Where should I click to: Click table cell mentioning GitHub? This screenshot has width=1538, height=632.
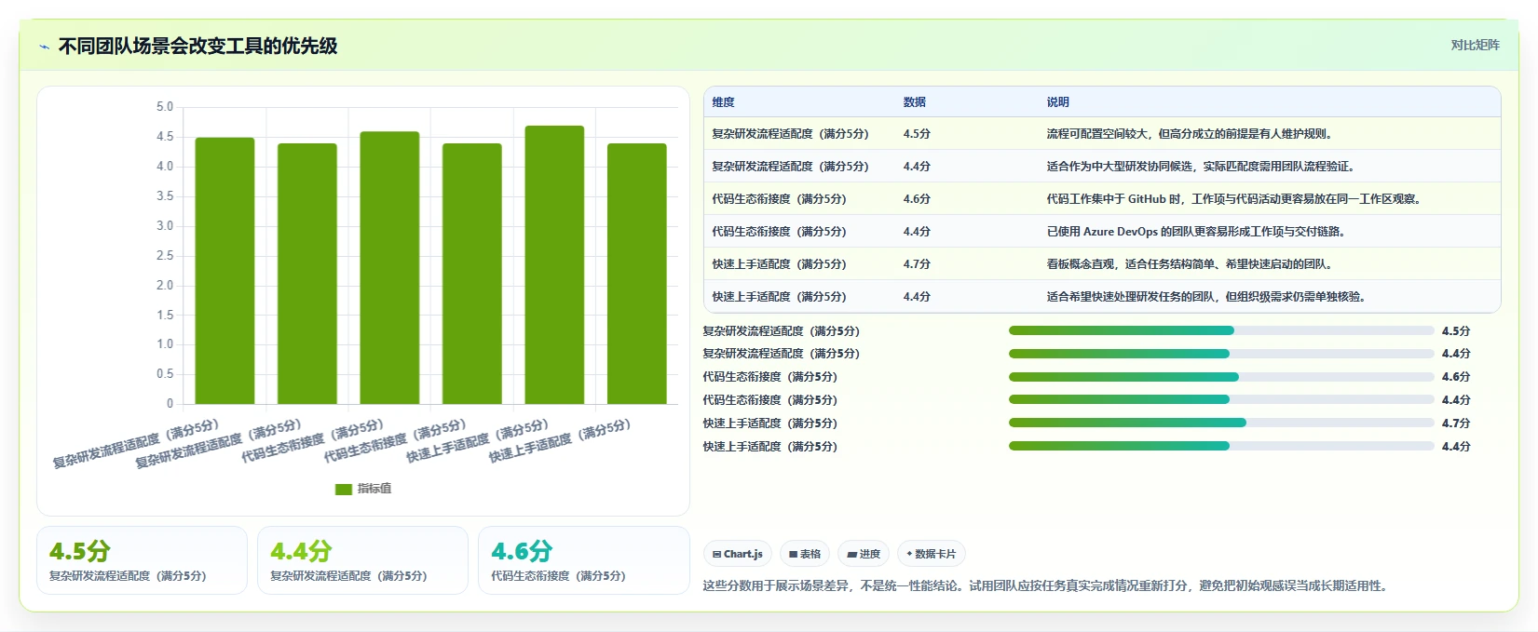(x=1235, y=199)
